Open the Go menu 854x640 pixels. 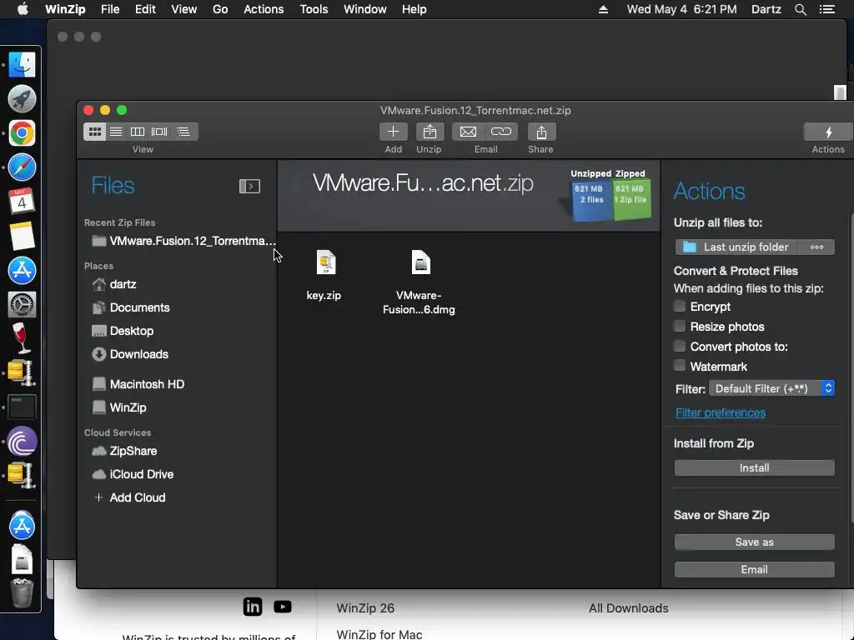tap(220, 9)
